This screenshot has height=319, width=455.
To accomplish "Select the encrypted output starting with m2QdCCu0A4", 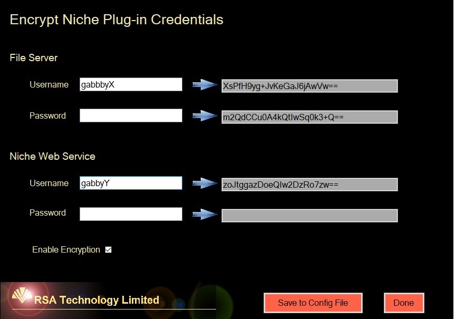I will (x=309, y=117).
